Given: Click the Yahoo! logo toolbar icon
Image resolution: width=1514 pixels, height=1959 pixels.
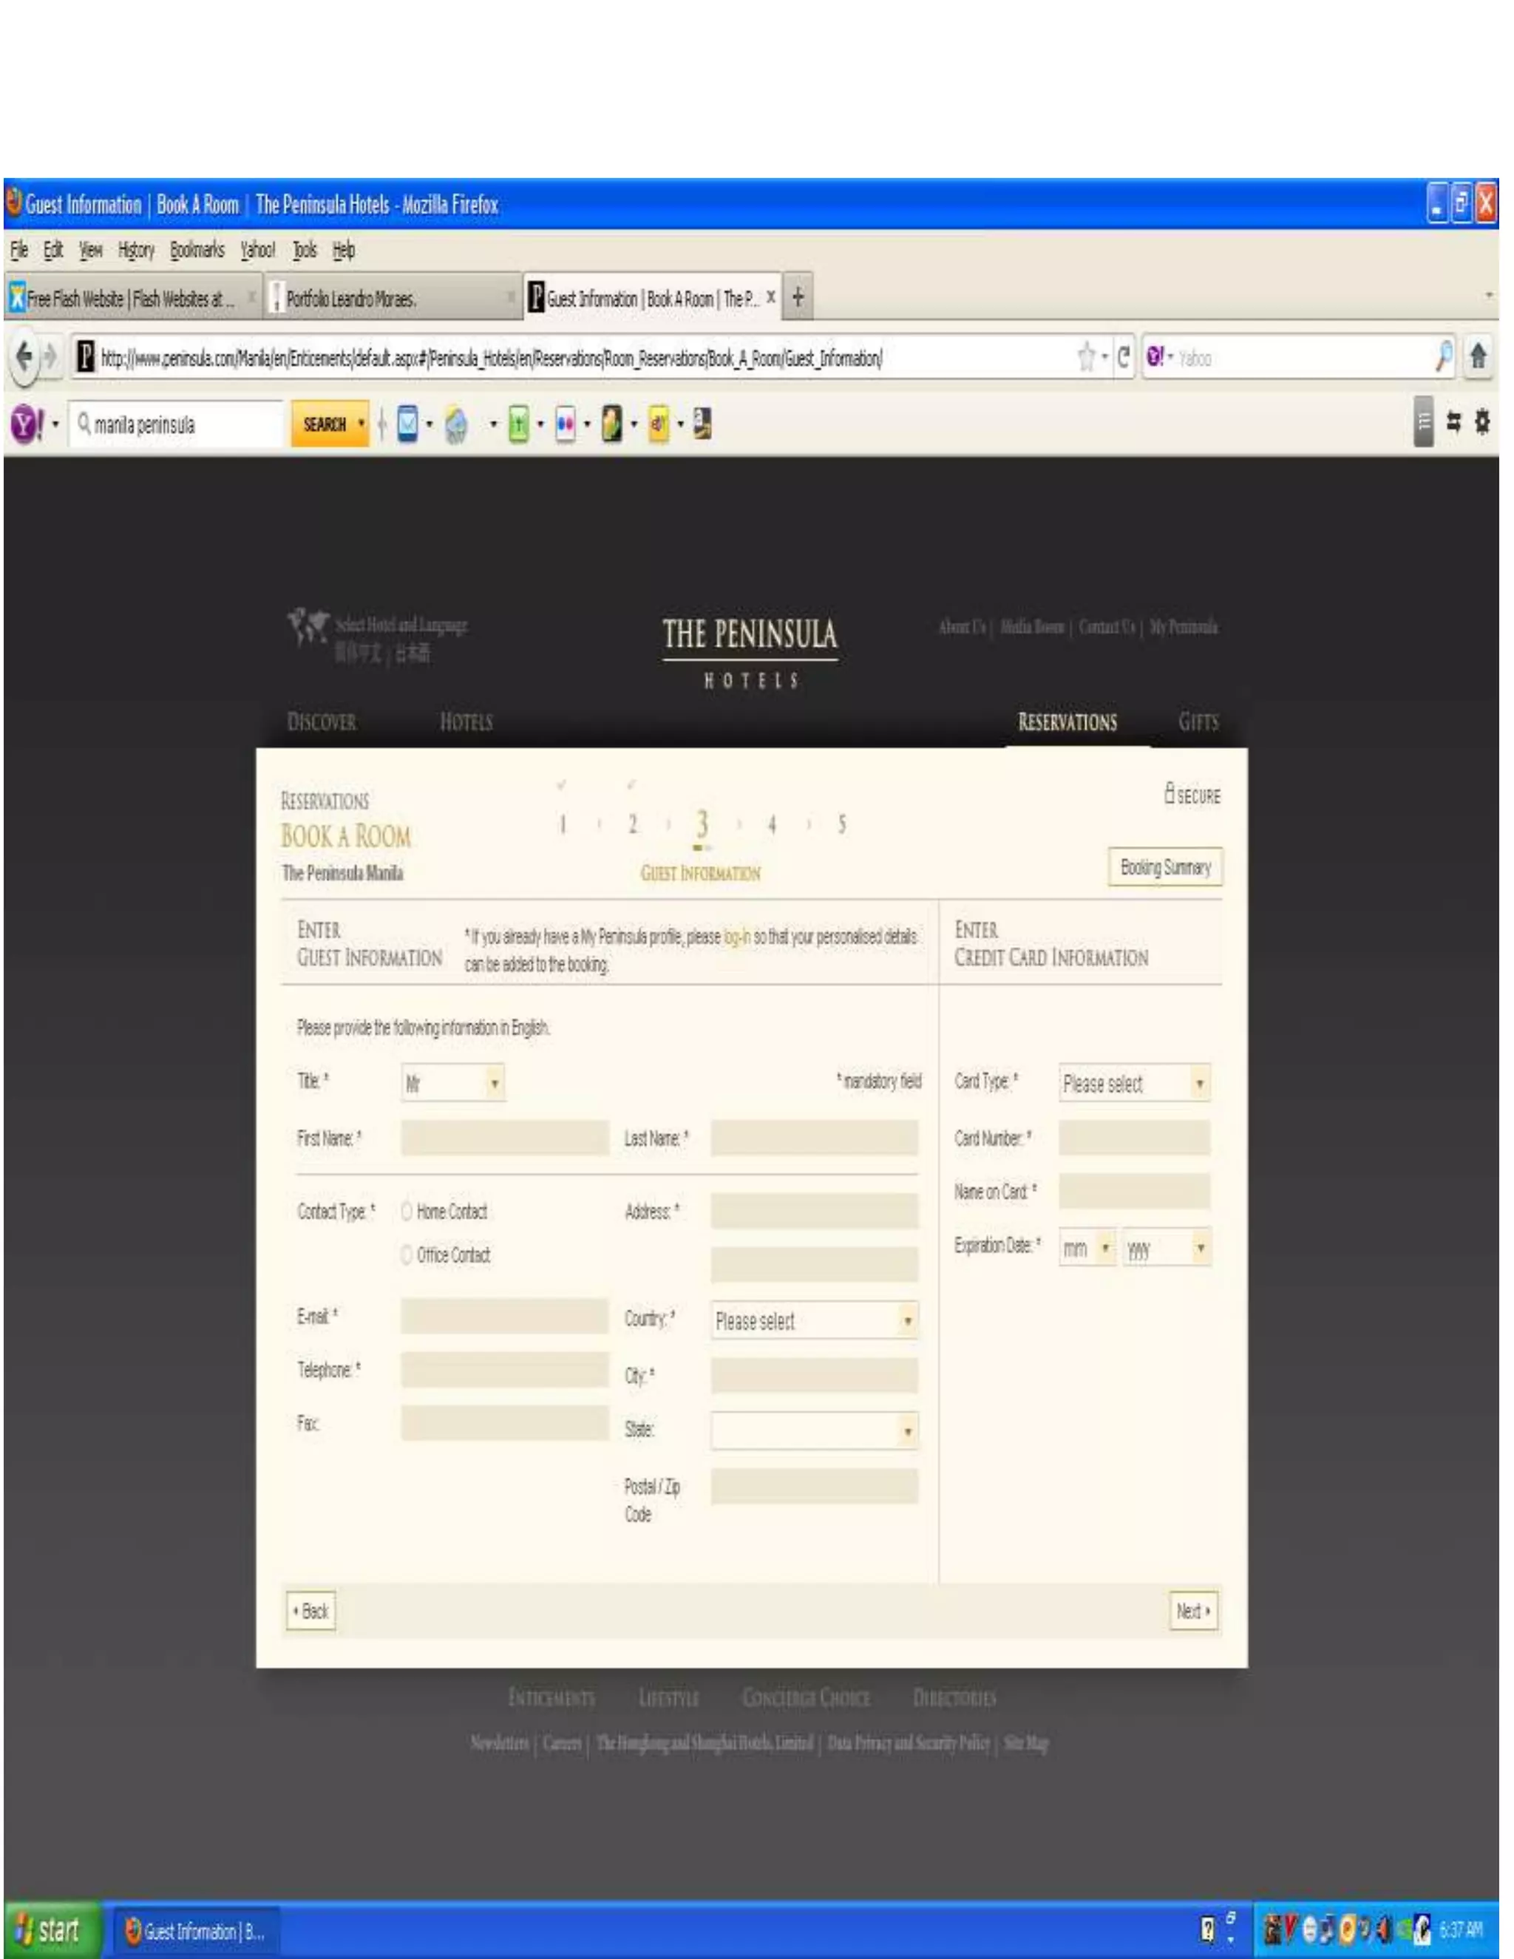Looking at the screenshot, I should point(26,424).
